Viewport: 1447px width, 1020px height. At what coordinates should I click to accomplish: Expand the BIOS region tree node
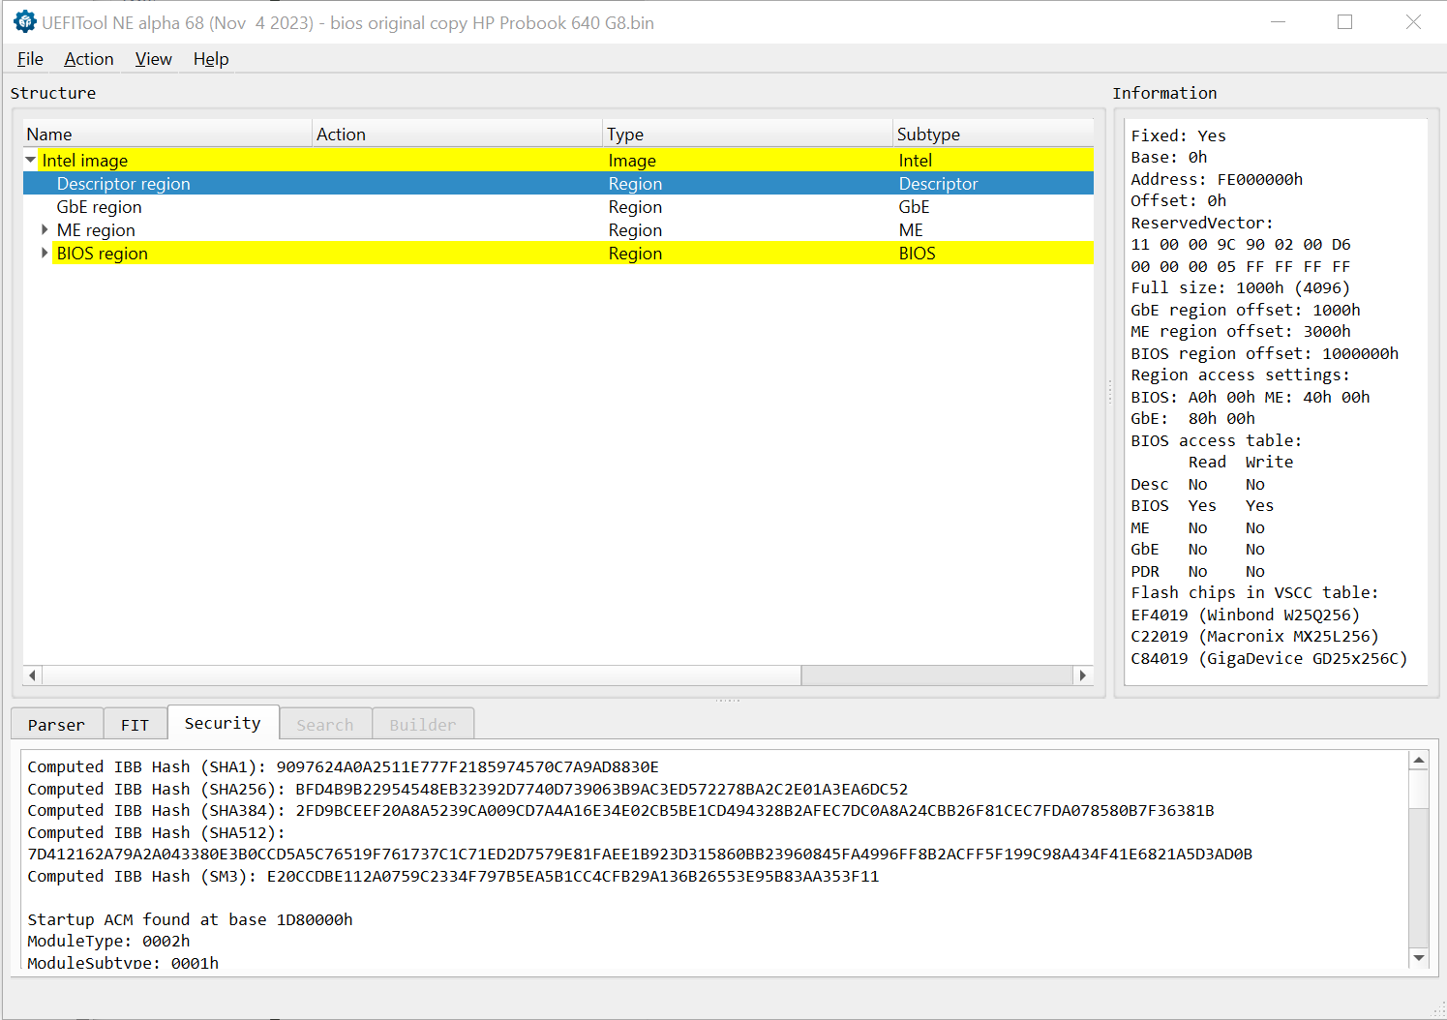pyautogui.click(x=45, y=254)
